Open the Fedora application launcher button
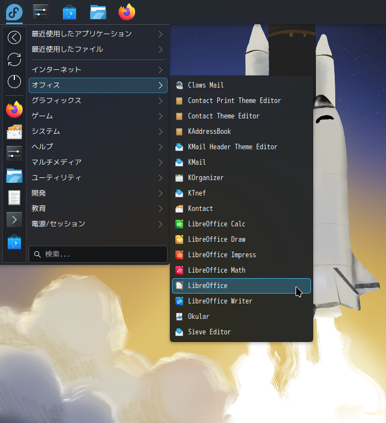This screenshot has height=423, width=386. (x=14, y=12)
